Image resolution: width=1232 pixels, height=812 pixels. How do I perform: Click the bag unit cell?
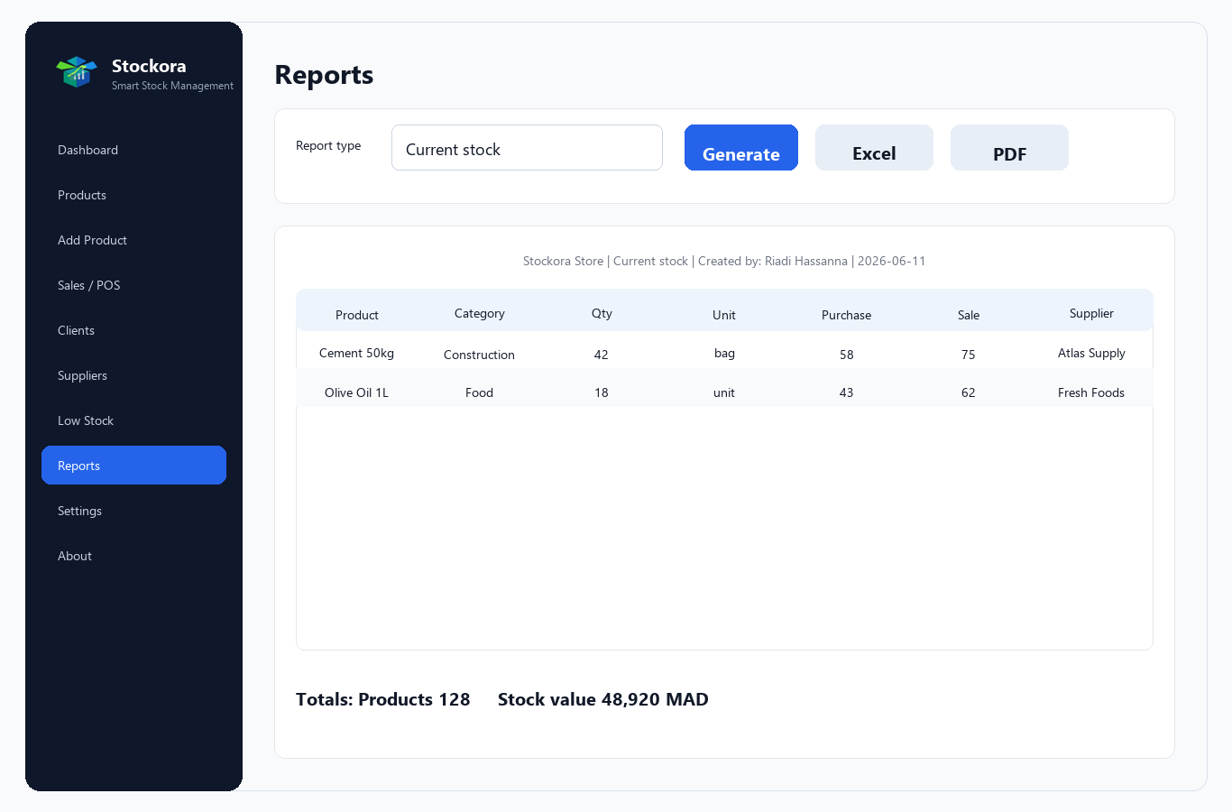pyautogui.click(x=724, y=353)
